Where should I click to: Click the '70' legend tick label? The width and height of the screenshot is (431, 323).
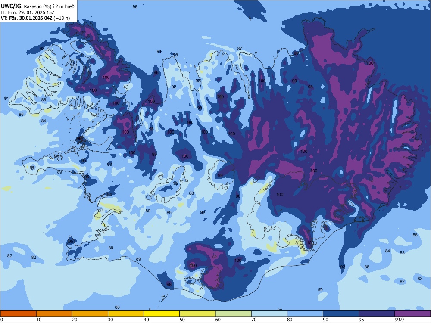click(x=254, y=320)
